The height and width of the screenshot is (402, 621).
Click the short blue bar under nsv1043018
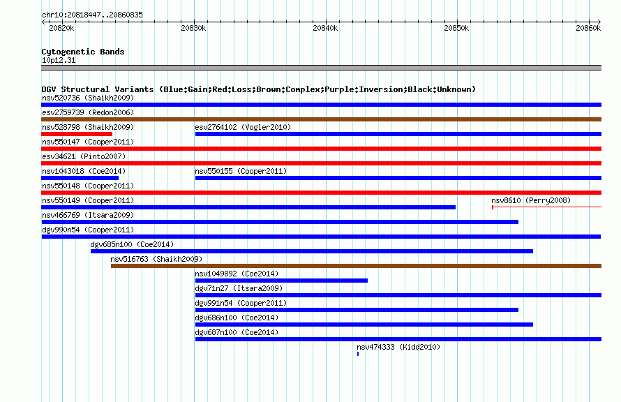tap(80, 178)
